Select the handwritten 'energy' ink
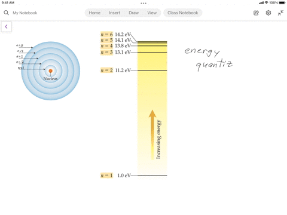The width and height of the screenshot is (287, 215). click(x=202, y=51)
